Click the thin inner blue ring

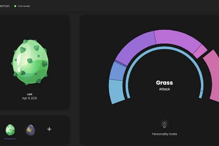tap(164, 48)
